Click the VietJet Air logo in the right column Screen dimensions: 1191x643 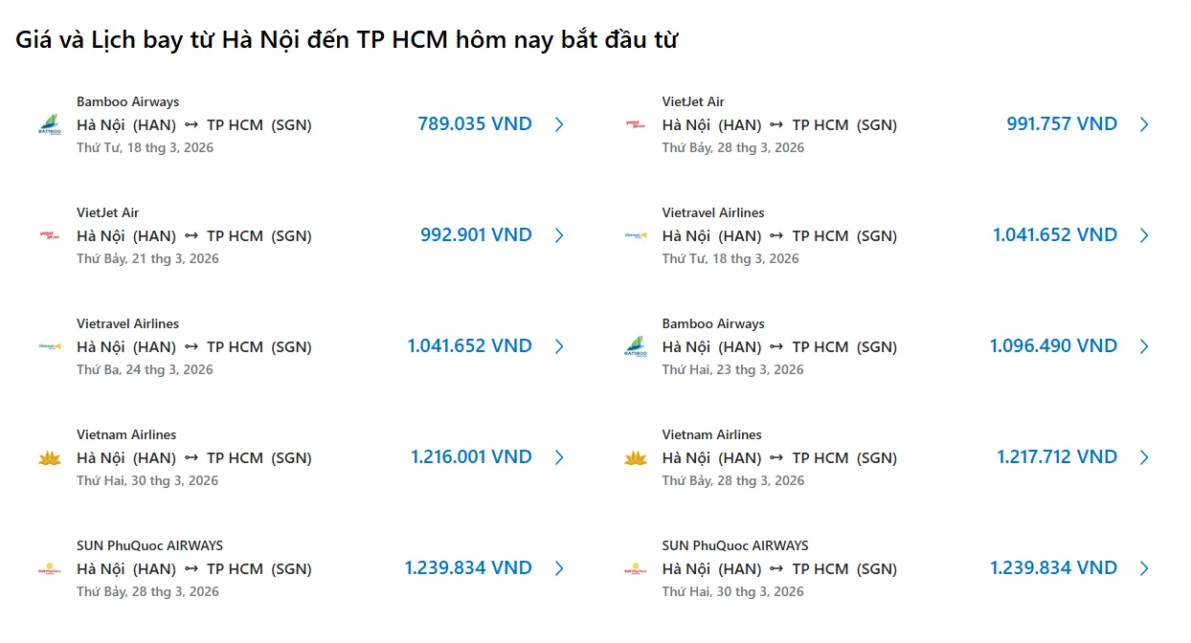click(635, 124)
